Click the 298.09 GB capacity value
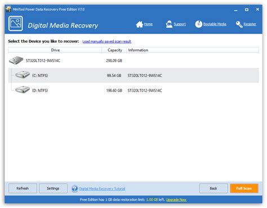Screen dimensions: 267x208 (x=114, y=61)
